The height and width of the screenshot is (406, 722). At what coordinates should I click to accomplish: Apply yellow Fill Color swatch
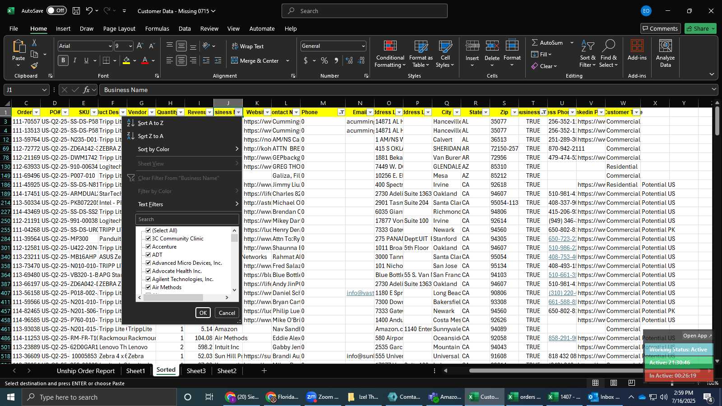127,60
